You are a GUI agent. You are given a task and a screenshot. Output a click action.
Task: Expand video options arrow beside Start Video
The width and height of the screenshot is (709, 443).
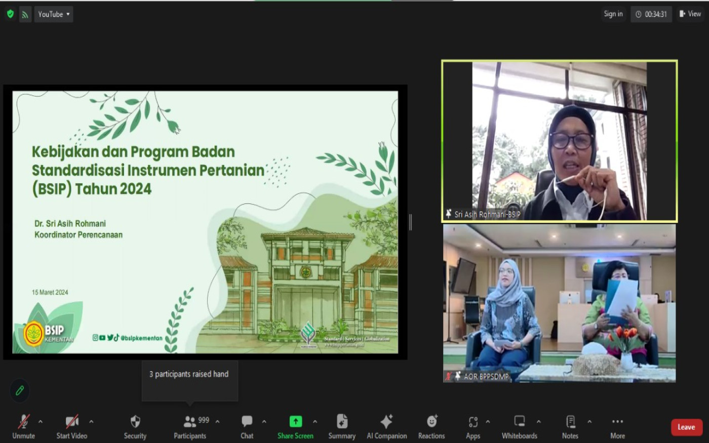coord(91,421)
